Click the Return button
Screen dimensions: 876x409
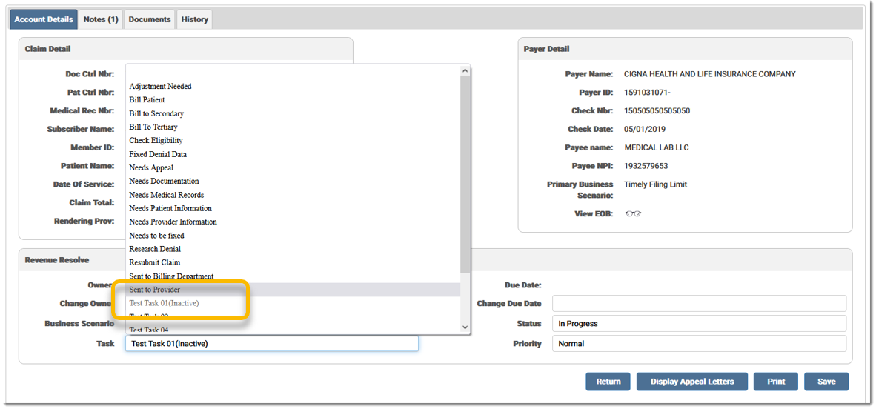coord(608,382)
